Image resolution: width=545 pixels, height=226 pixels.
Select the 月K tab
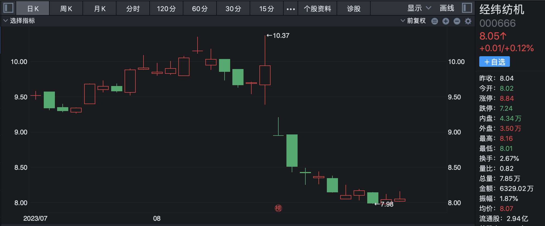point(100,9)
